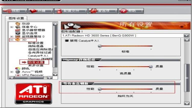Click the 等待垂直刷新 slider handle
This screenshot has height=108, width=192.
(100, 89)
